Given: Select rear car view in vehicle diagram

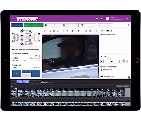Looking at the screenshot, I should pos(37,37).
